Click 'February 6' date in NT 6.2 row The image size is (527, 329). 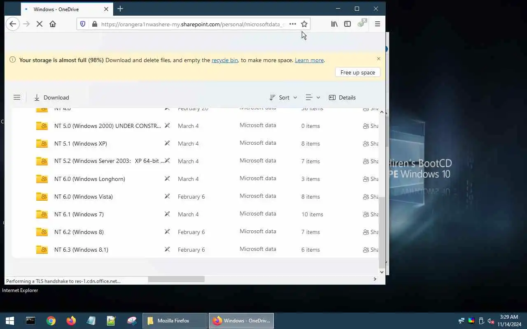click(191, 232)
